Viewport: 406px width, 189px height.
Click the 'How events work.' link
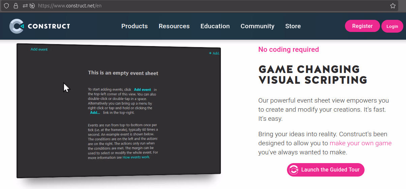pyautogui.click(x=136, y=157)
